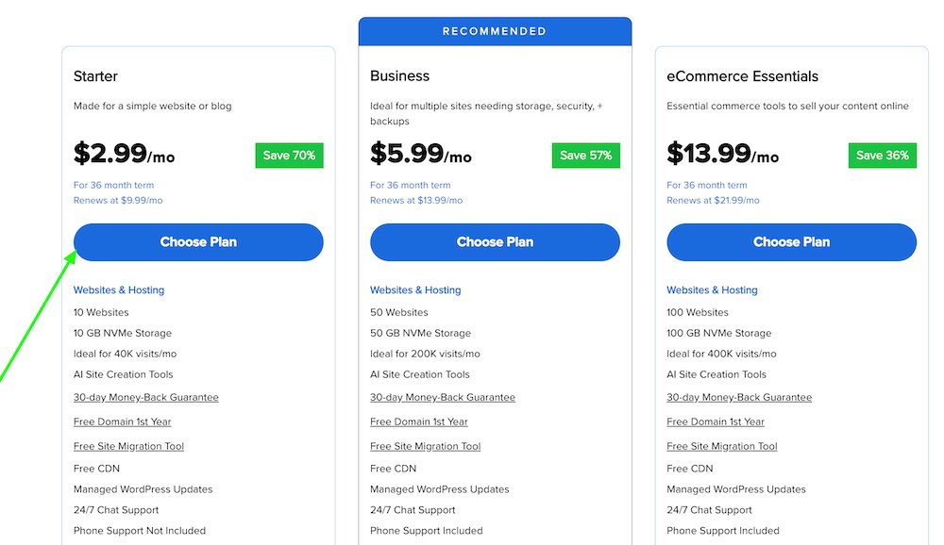Open 30-day Money-Back Guarantee link under Business

pyautogui.click(x=441, y=397)
